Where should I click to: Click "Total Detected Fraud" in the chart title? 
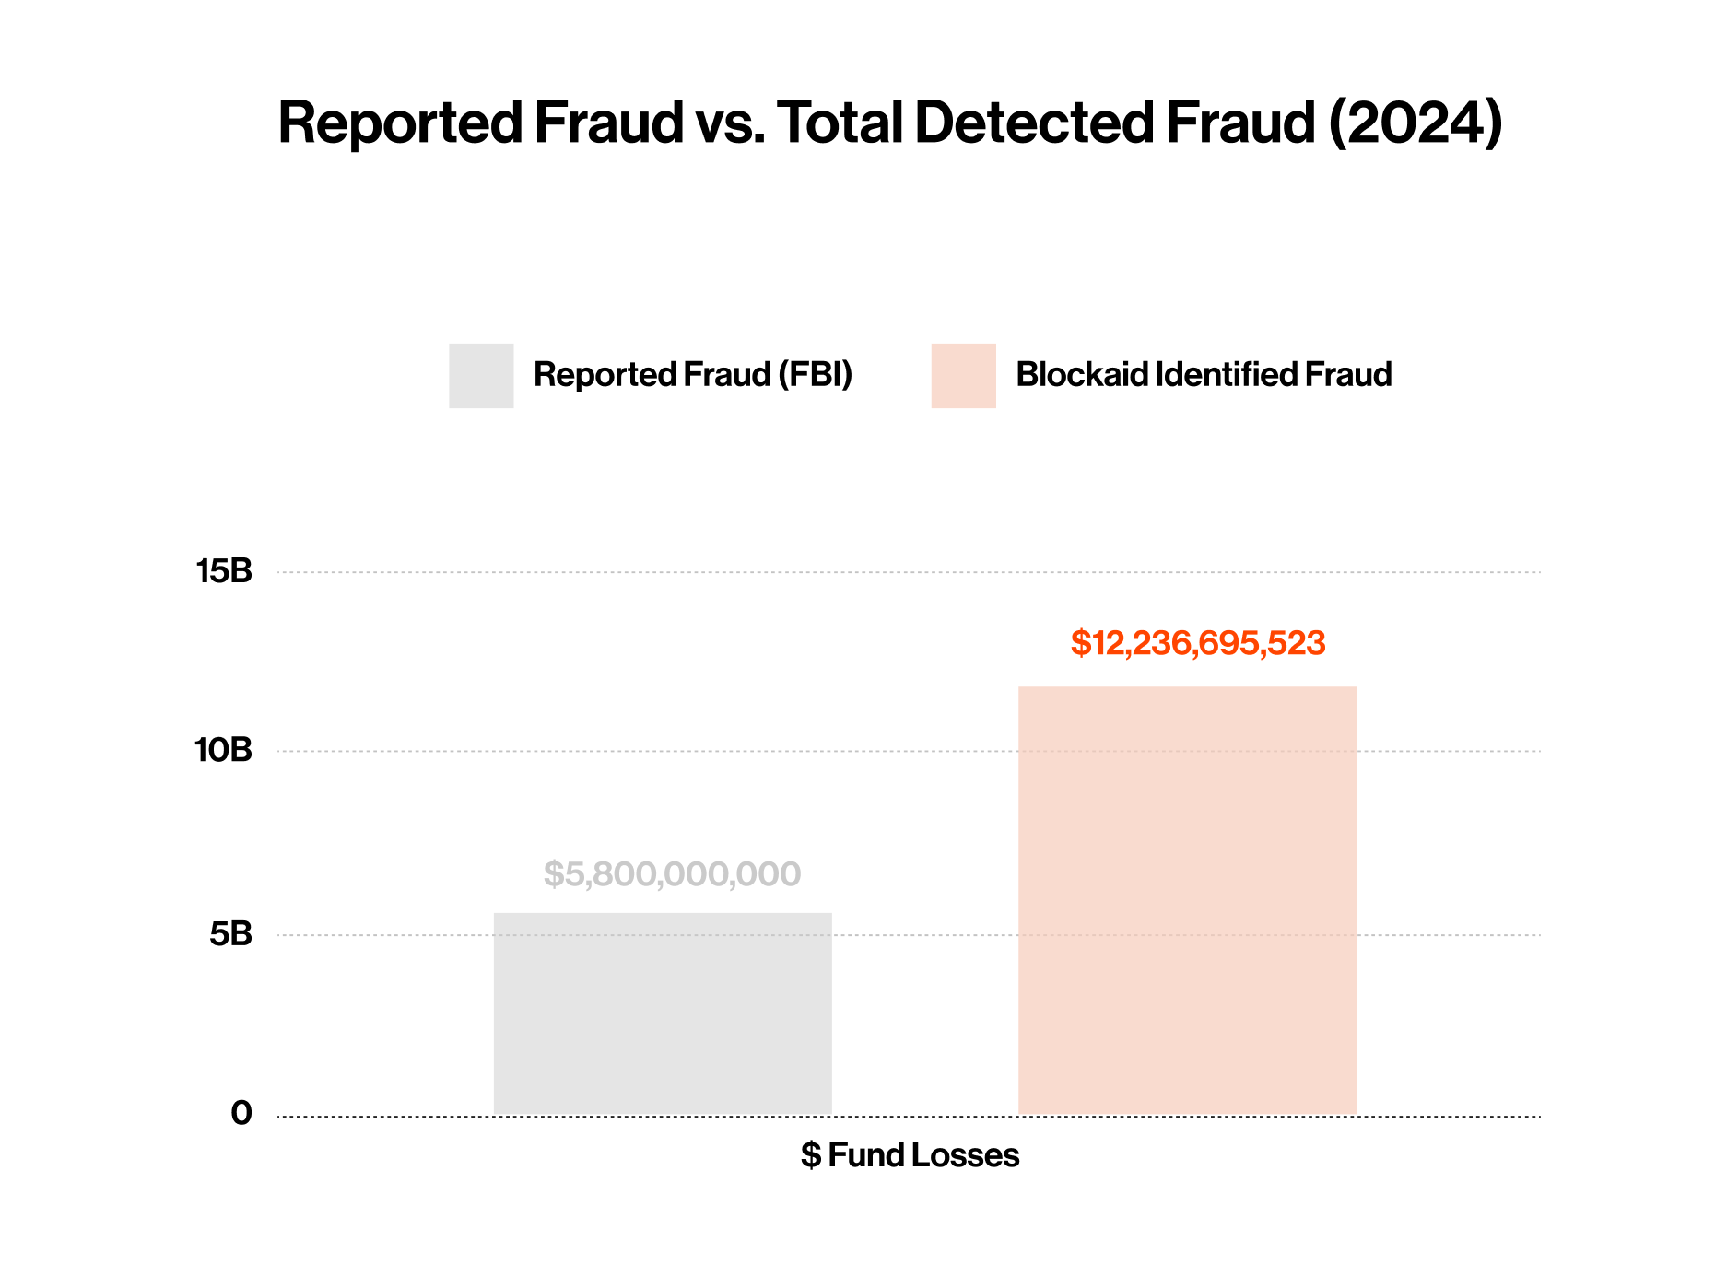point(1045,123)
